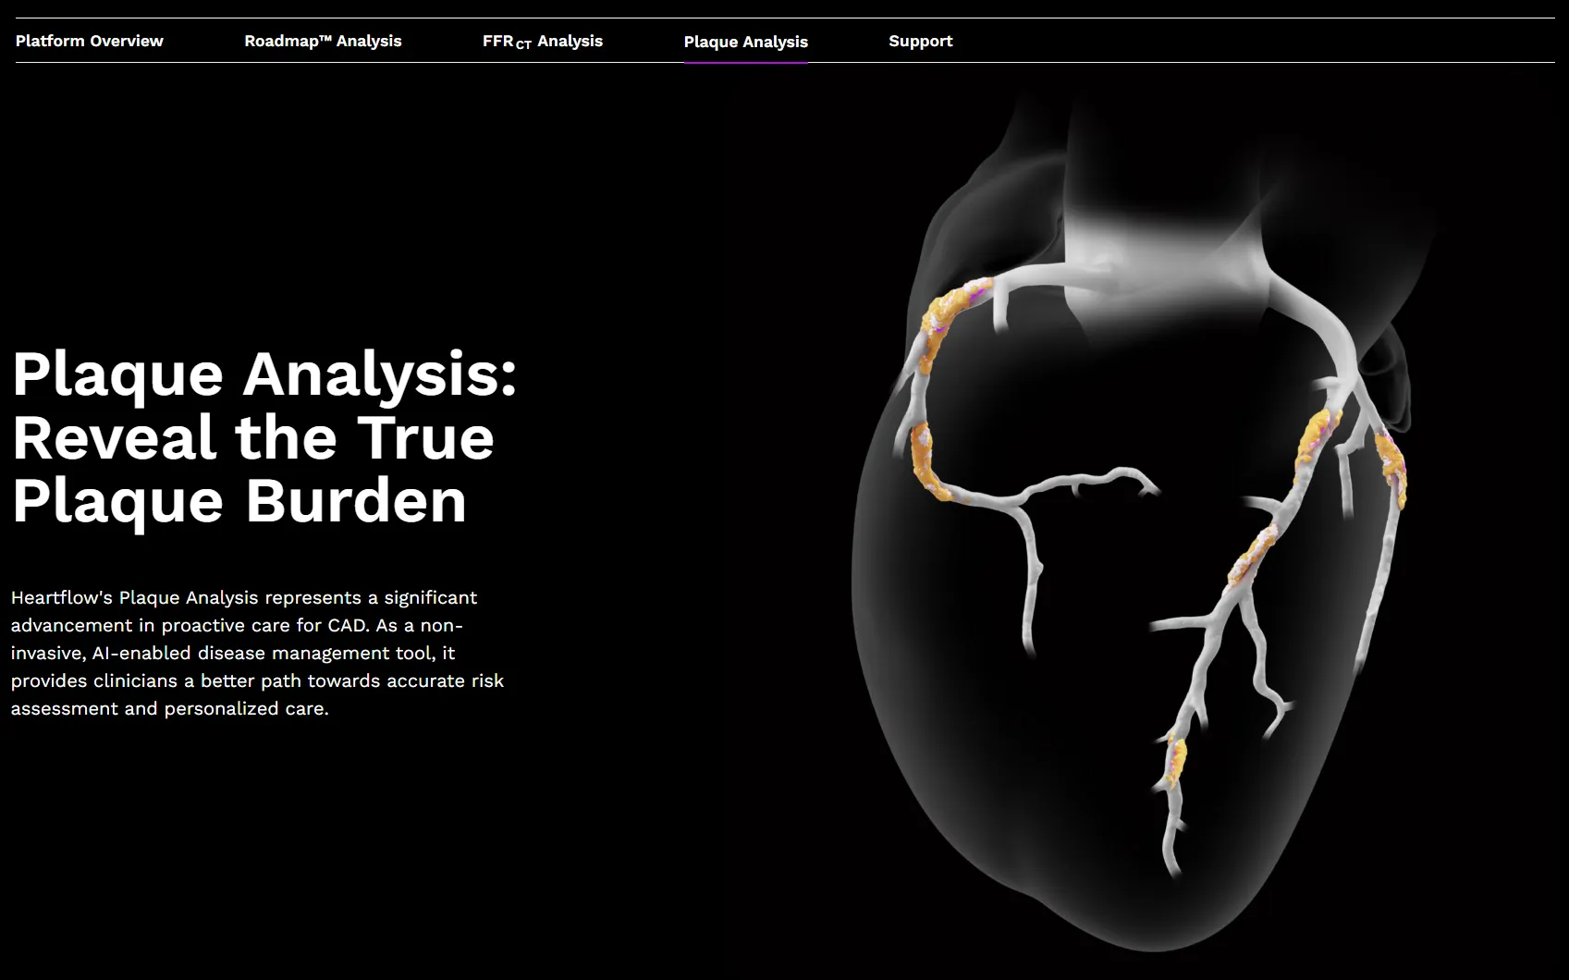Click the plaque at the bottom tip of the long artery
This screenshot has height=980, width=1569.
[x=1175, y=760]
